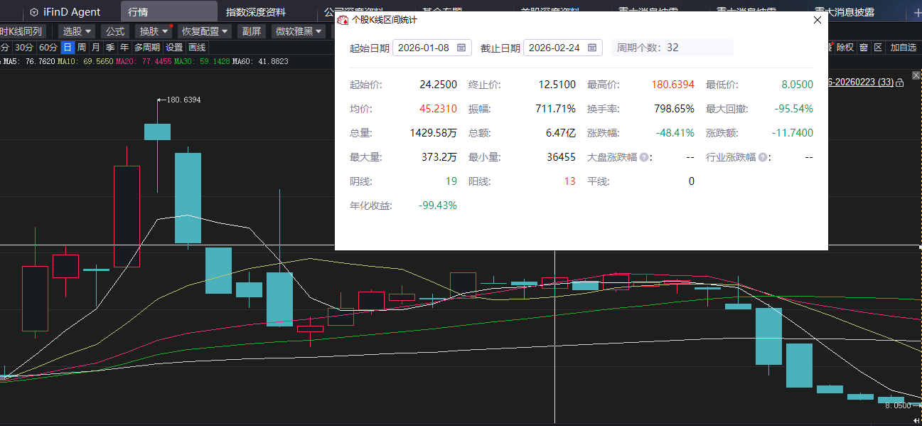Image resolution: width=922 pixels, height=426 pixels.
Task: Expand the 选股 dropdown
Action: (76, 31)
